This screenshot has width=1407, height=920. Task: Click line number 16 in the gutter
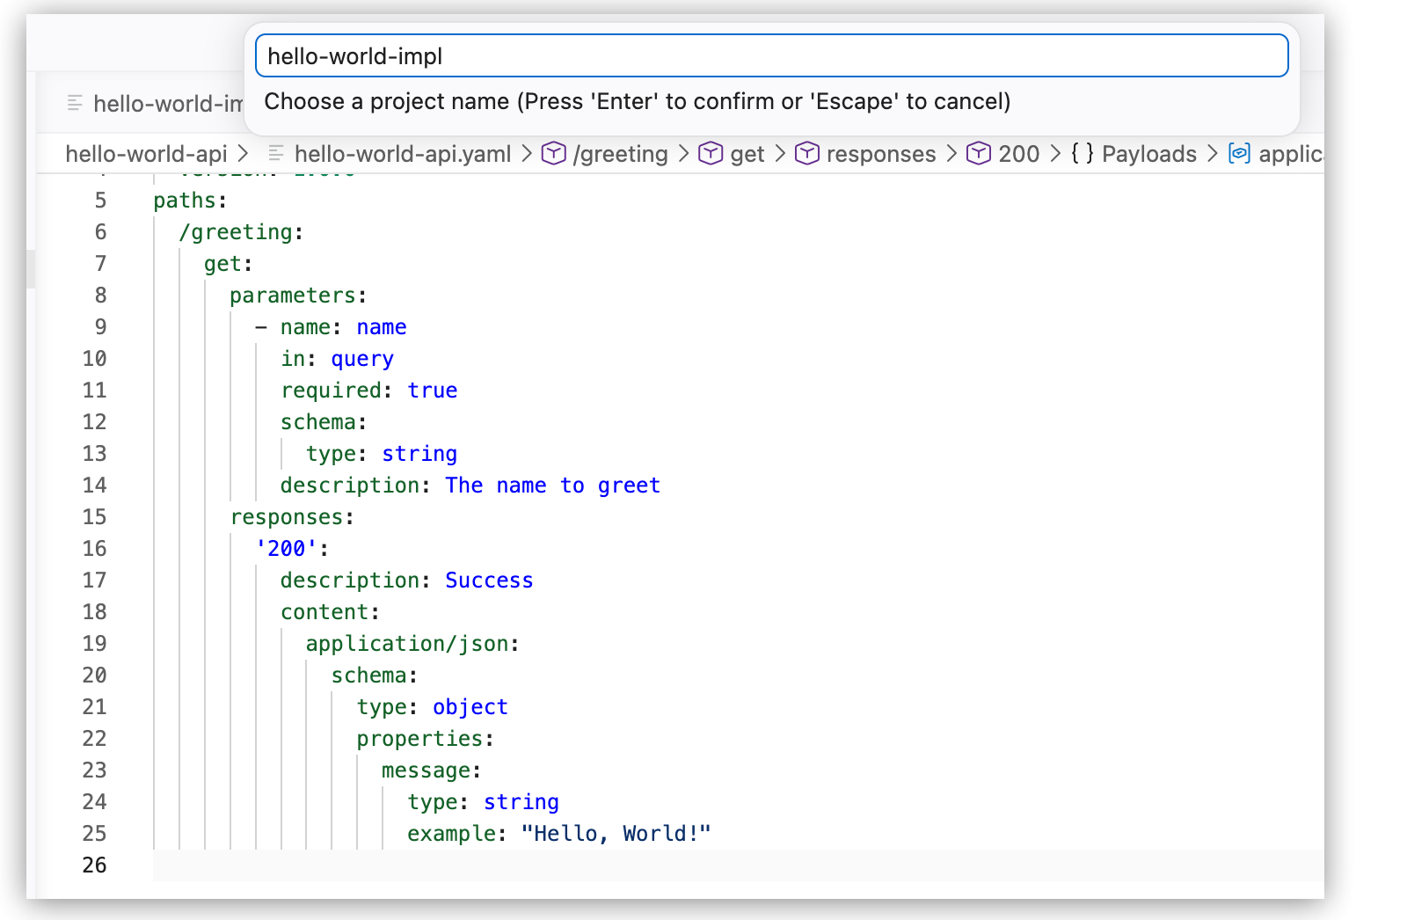[x=94, y=549]
